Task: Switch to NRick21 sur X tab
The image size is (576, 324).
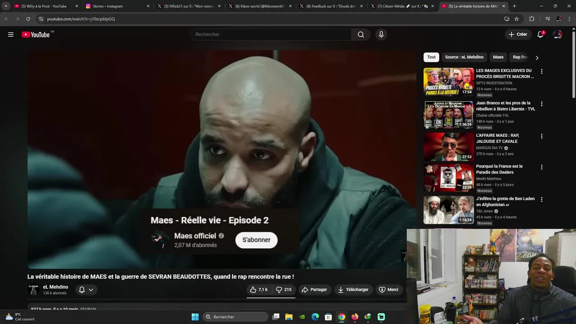Action: [188, 6]
